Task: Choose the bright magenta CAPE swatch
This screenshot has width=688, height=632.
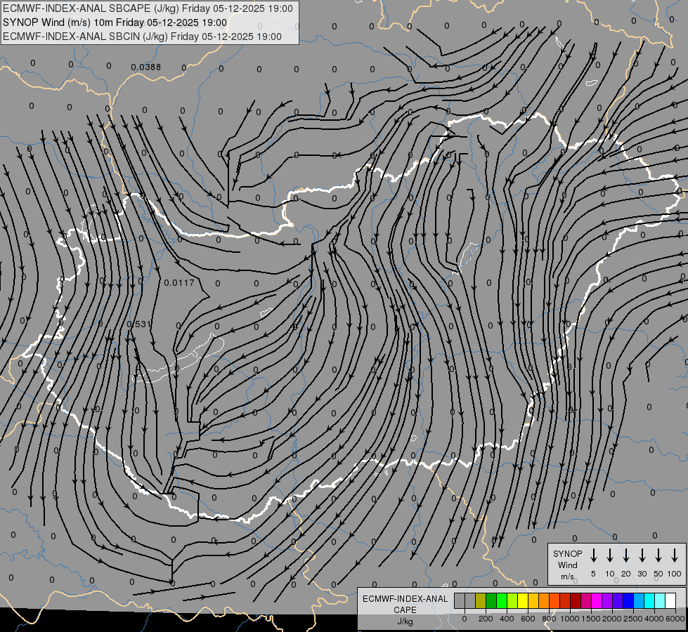Action: click(x=597, y=600)
